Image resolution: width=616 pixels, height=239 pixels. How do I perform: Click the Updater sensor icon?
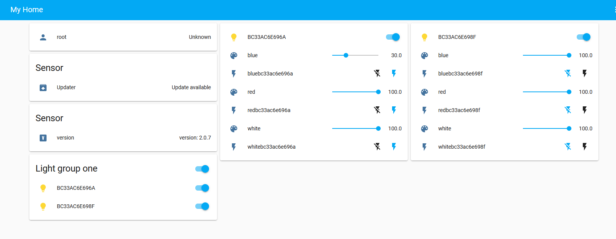click(43, 87)
